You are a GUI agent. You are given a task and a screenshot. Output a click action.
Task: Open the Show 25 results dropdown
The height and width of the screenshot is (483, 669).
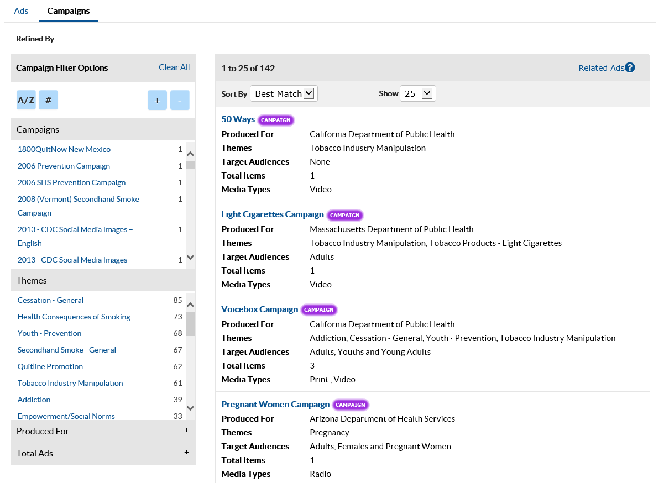click(418, 93)
